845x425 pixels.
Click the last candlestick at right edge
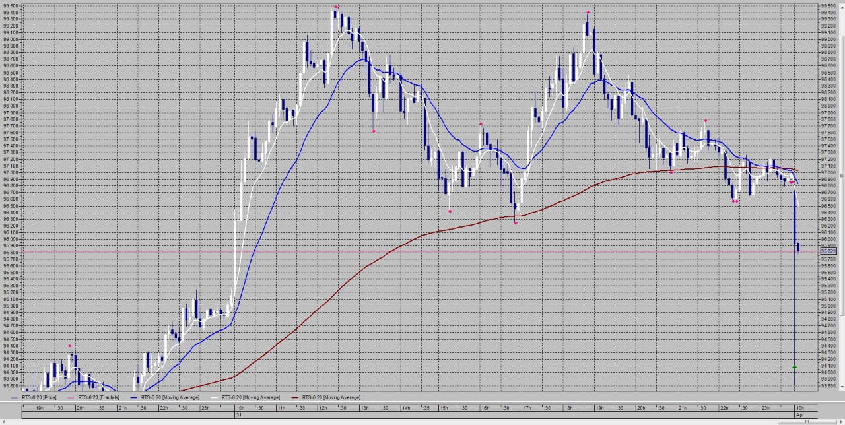pos(798,247)
